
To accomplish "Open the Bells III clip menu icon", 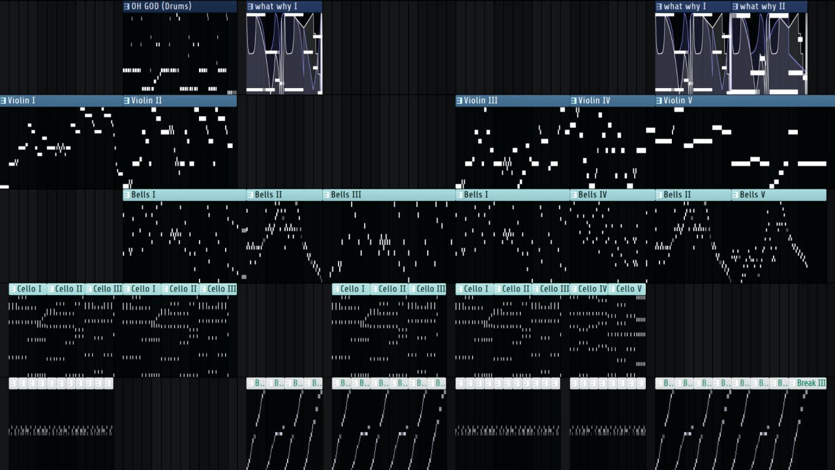I will [x=327, y=195].
